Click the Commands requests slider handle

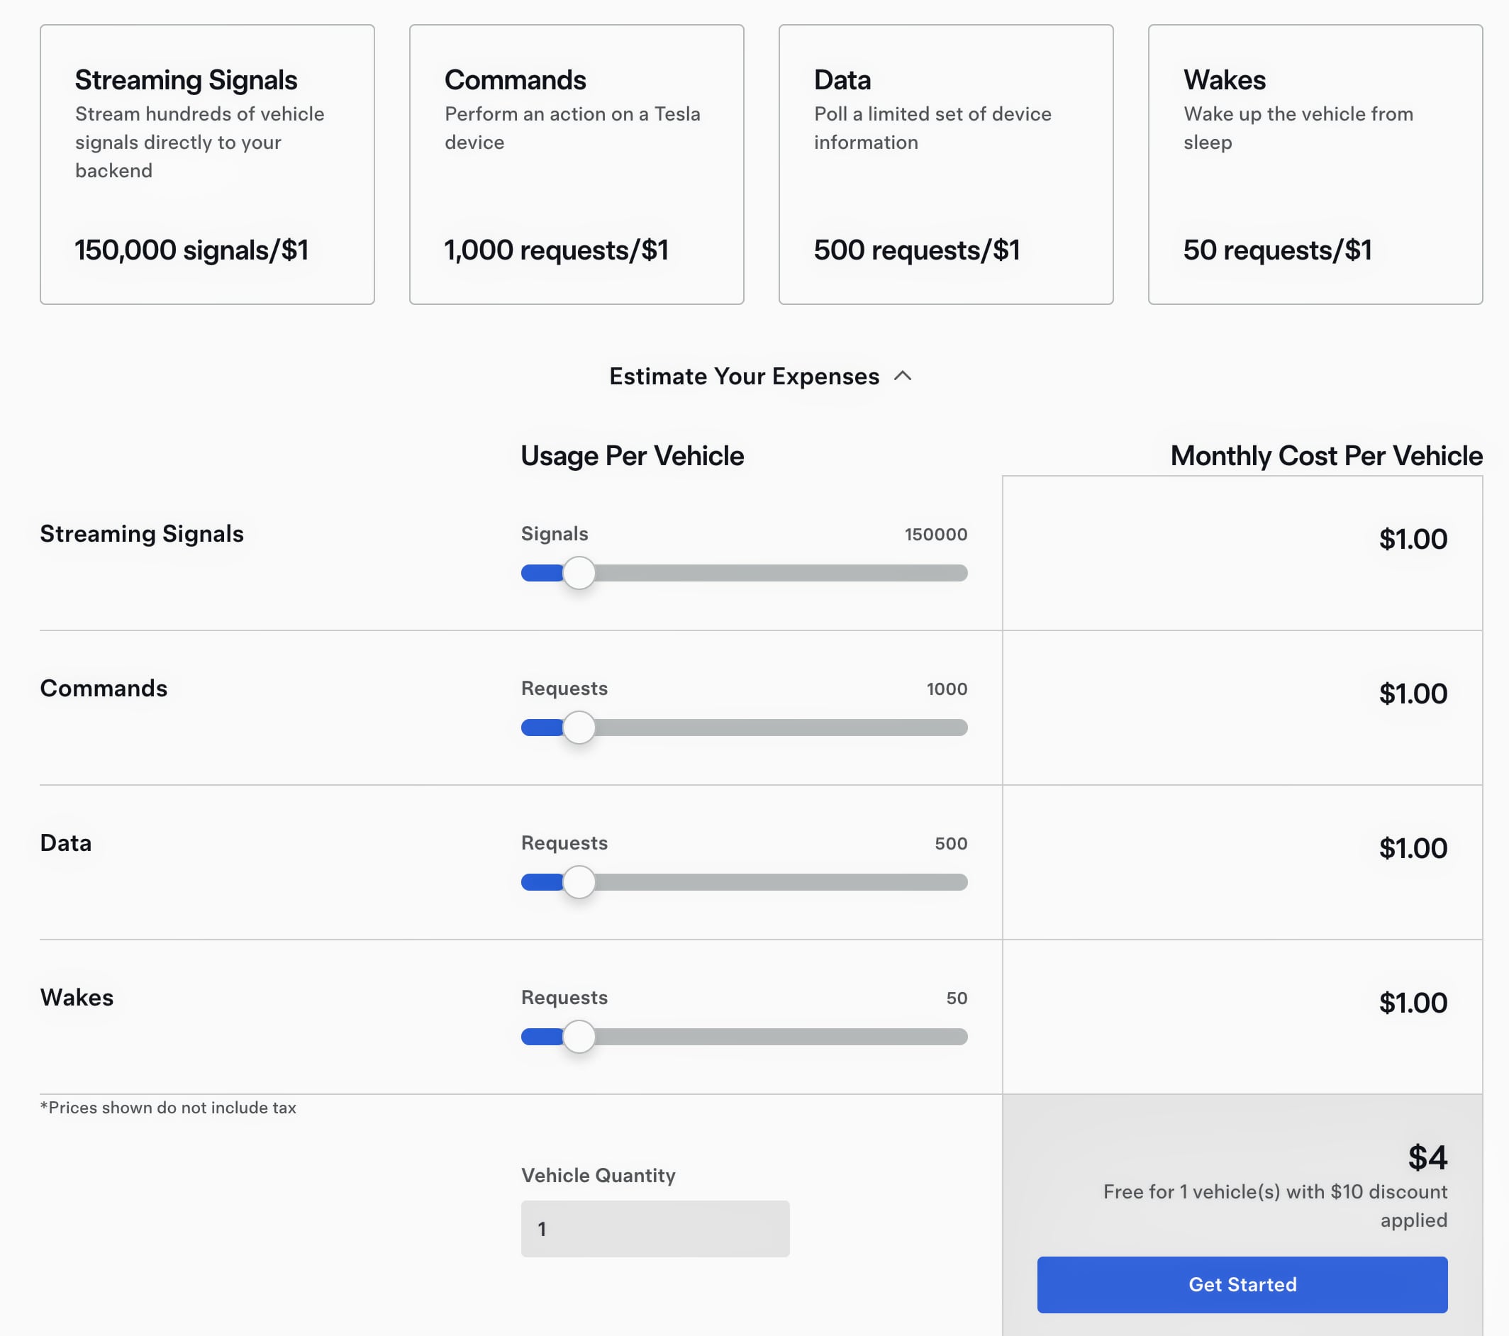coord(579,728)
